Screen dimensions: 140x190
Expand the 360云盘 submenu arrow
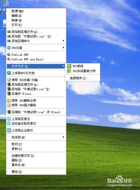click(64, 48)
